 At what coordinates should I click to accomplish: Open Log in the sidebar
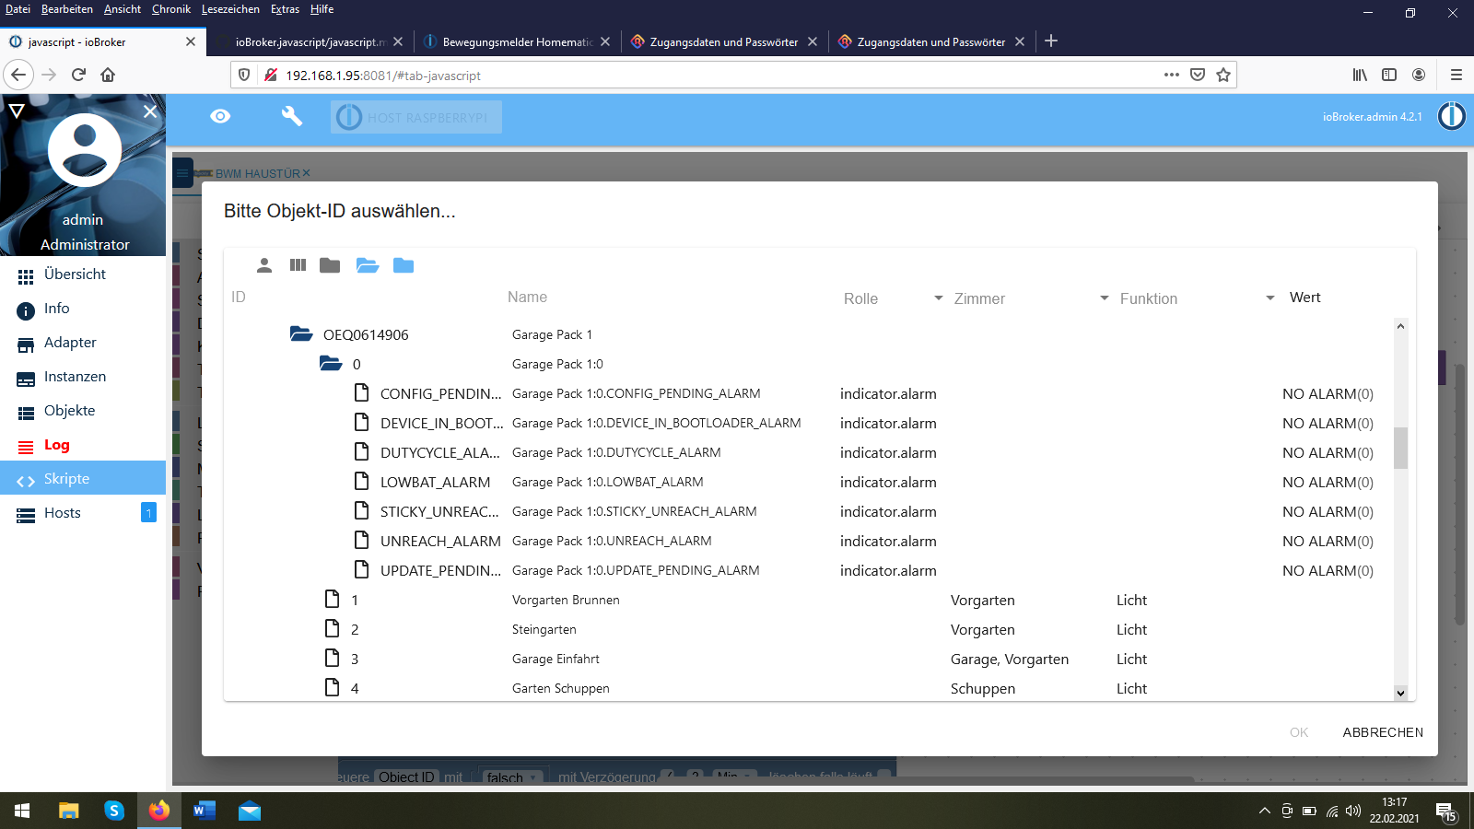click(83, 445)
